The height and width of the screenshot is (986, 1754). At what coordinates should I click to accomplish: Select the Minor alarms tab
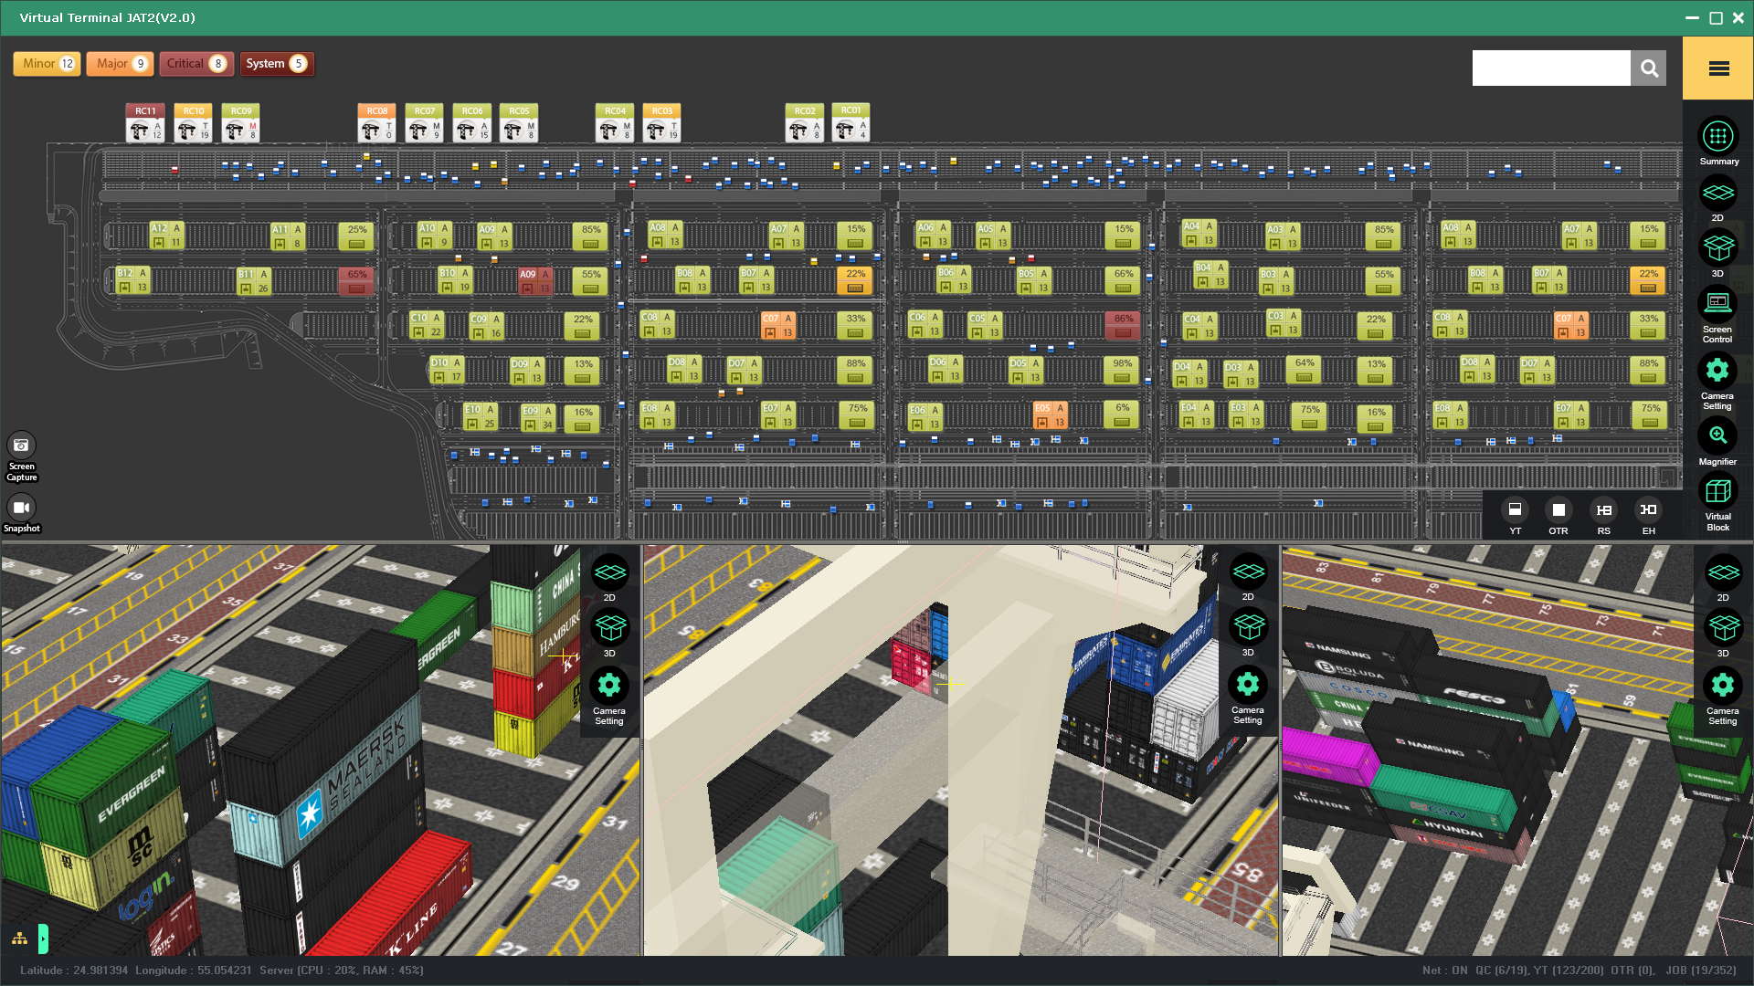coord(48,64)
